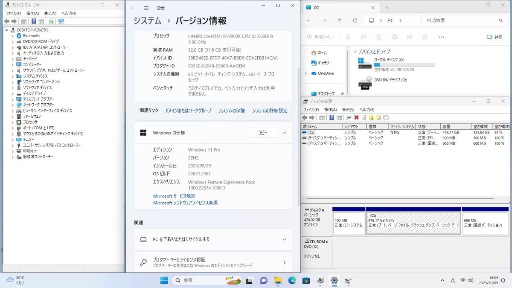Collapse デバイスとドライブ group in Explorer
This screenshot has height=288, width=512.
[355, 52]
